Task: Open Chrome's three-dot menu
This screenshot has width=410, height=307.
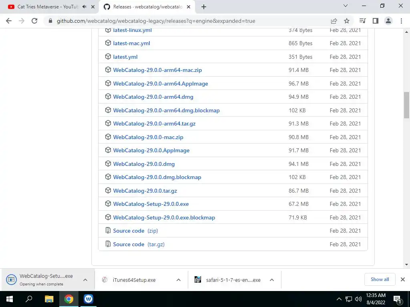Action: [401, 21]
